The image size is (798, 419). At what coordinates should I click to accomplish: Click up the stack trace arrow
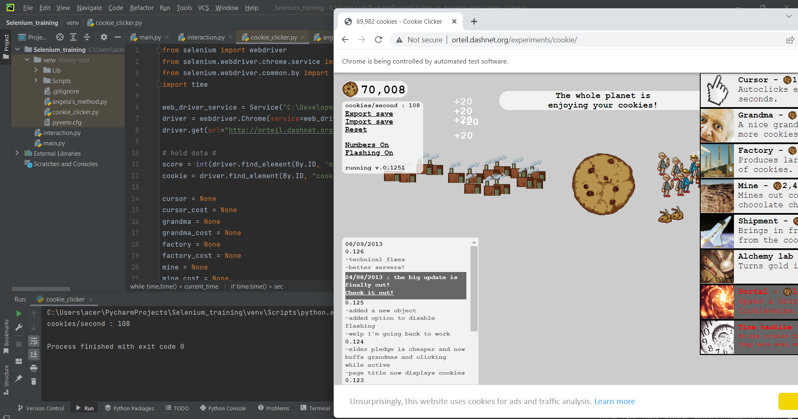click(34, 314)
